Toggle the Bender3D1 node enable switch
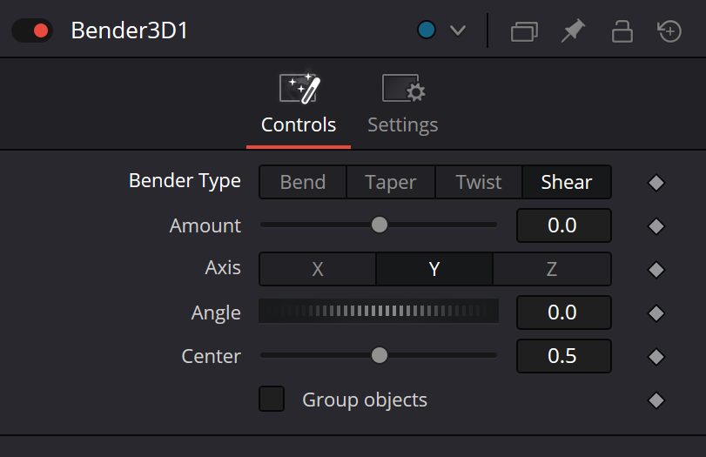706x457 pixels. tap(32, 30)
